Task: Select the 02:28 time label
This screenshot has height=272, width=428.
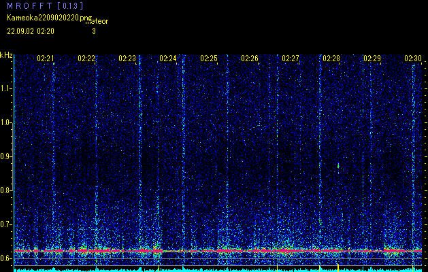Action: pos(331,58)
